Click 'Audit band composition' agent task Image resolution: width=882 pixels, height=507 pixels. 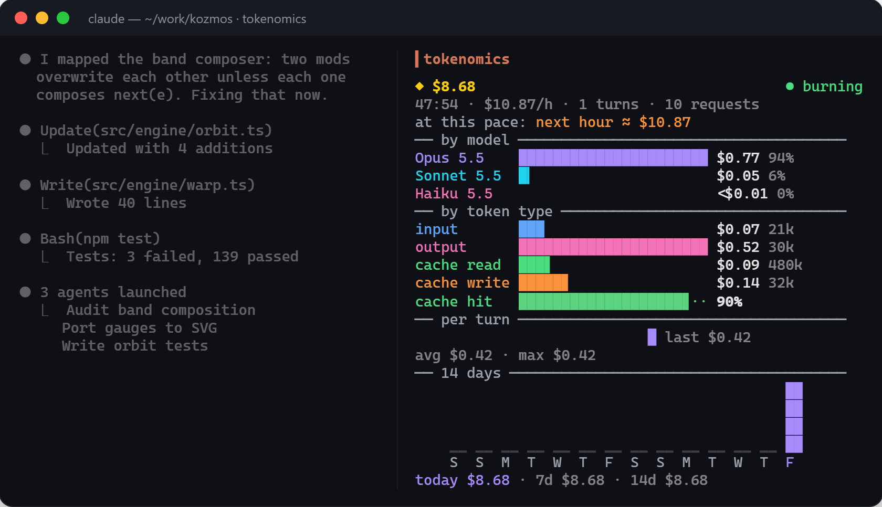point(161,310)
